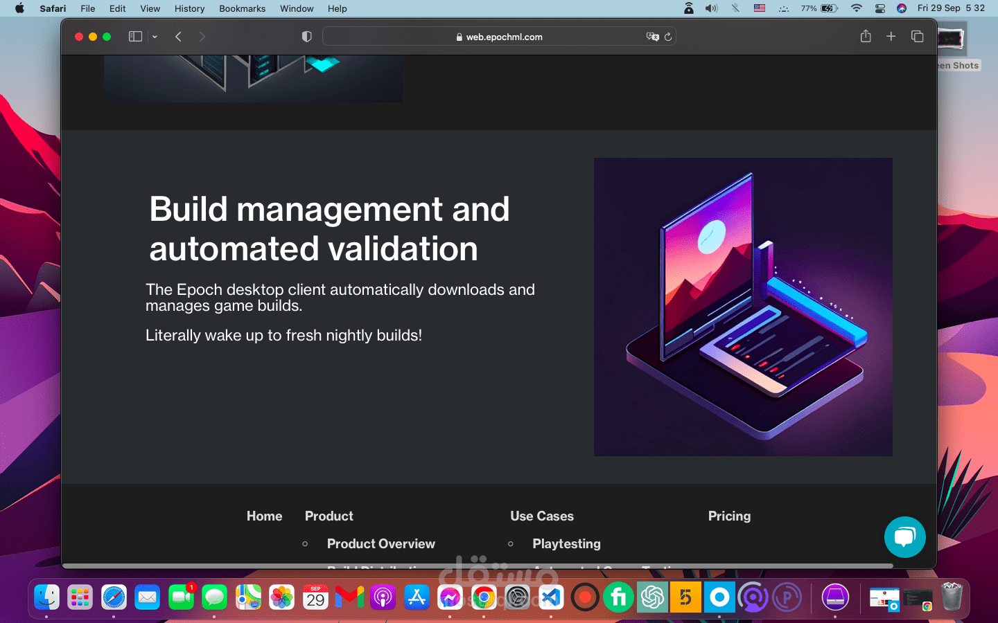Screen dimensions: 998x623
Task: Click the Build management and automated validation heading
Action: (329, 228)
